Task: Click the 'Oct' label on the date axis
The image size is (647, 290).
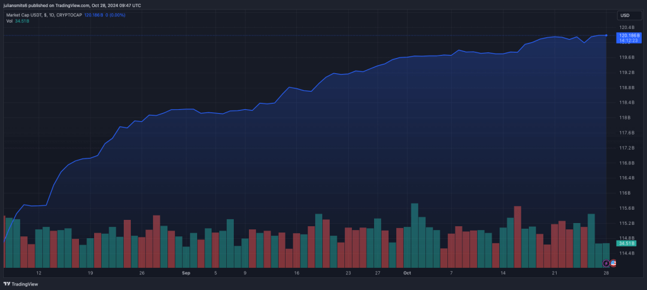Action: tap(408, 273)
